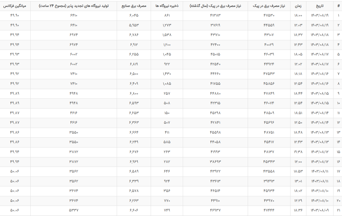The width and height of the screenshot is (342, 216).
Task: Click the # row-number column header
Action: click(x=338, y=6)
